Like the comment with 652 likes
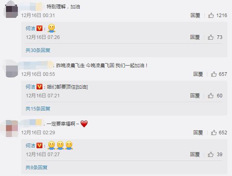The height and width of the screenshot is (176, 232). (214, 132)
